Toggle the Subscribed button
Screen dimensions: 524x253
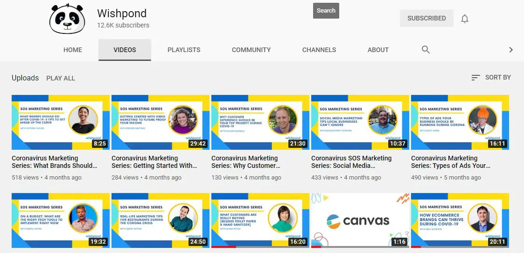point(426,18)
